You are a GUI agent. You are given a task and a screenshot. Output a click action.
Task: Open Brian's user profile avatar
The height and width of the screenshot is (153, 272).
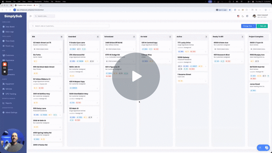click(x=254, y=16)
